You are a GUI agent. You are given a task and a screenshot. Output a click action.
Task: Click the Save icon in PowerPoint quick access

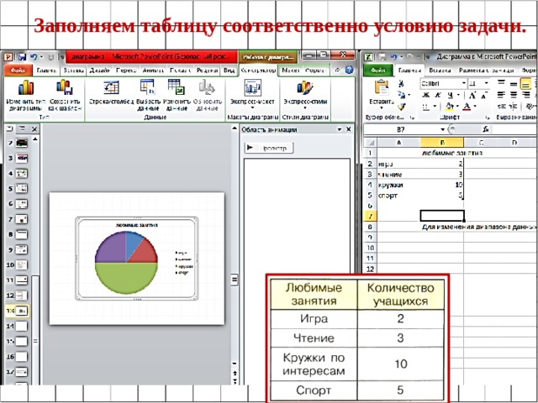coord(23,57)
